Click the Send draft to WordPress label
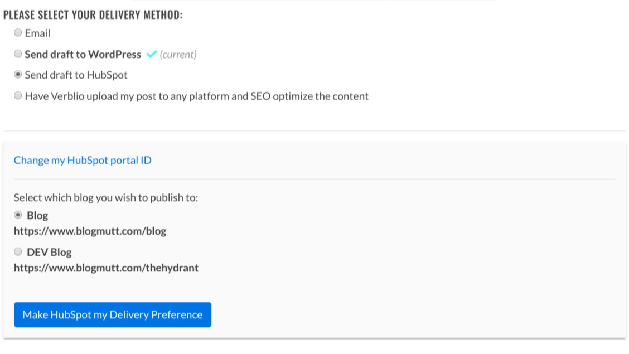629x354 pixels. [83, 55]
